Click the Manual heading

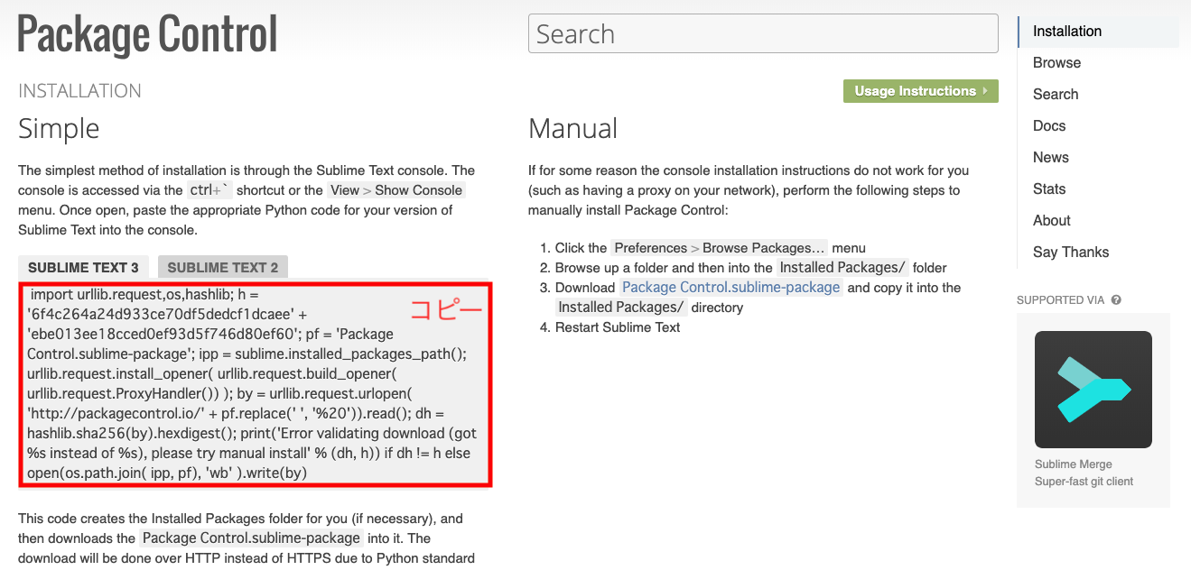point(572,128)
